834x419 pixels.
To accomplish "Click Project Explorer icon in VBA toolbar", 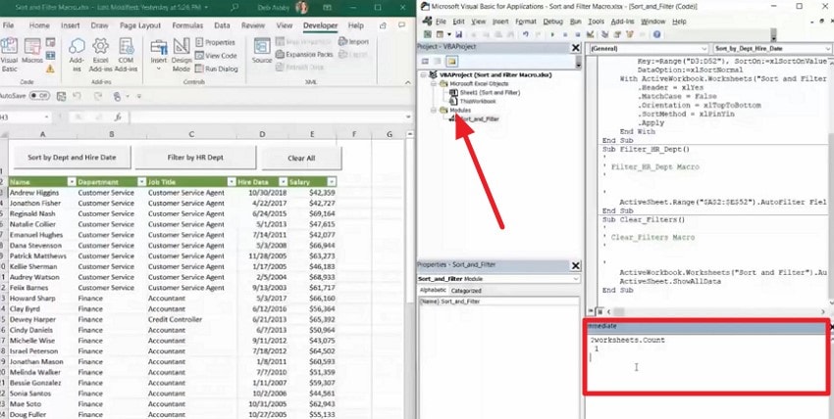I will click(x=604, y=34).
